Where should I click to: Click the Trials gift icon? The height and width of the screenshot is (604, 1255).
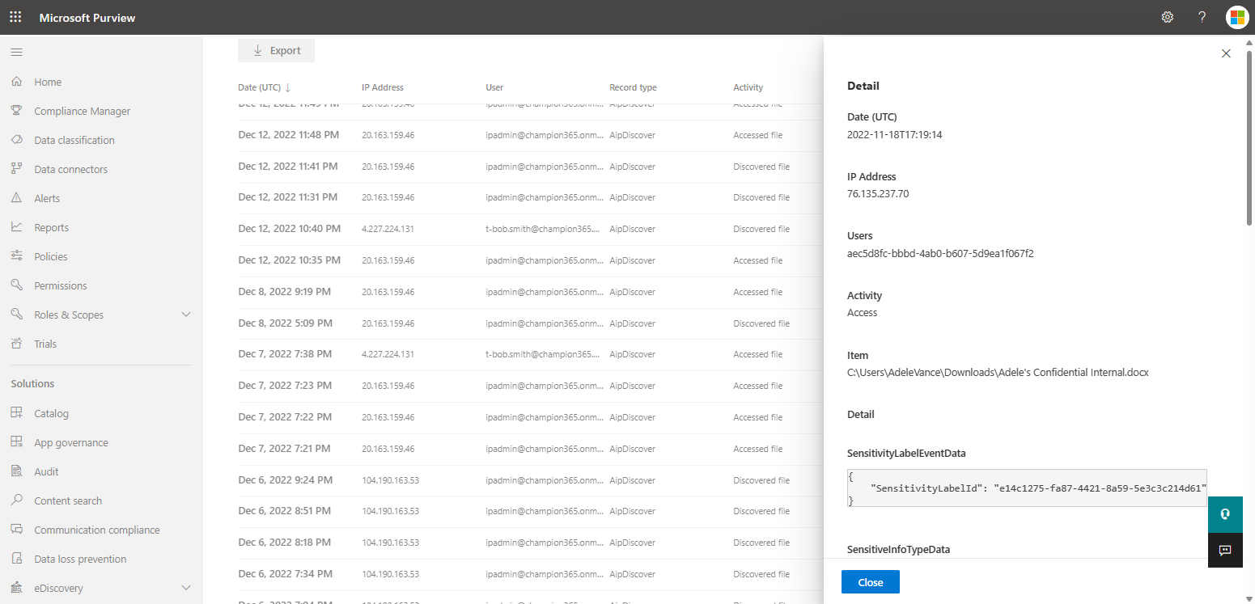[x=16, y=344]
